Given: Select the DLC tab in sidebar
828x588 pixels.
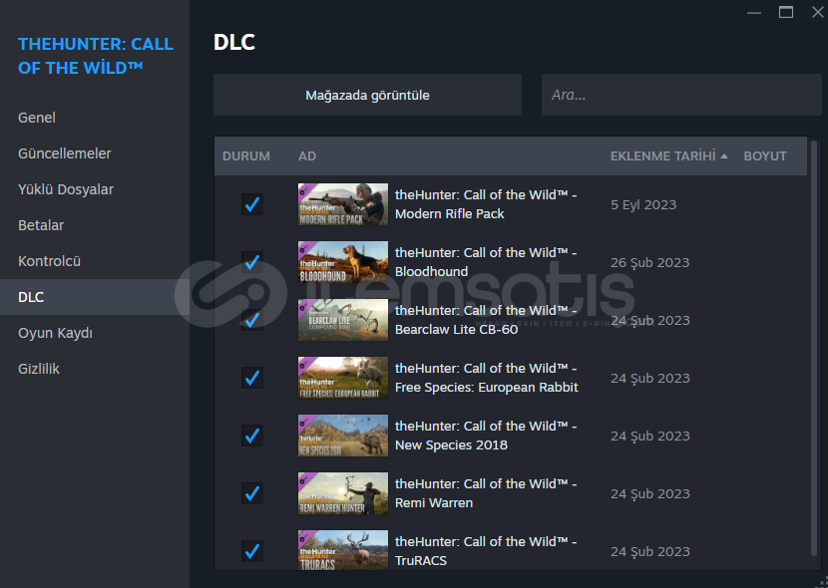Looking at the screenshot, I should pyautogui.click(x=95, y=297).
